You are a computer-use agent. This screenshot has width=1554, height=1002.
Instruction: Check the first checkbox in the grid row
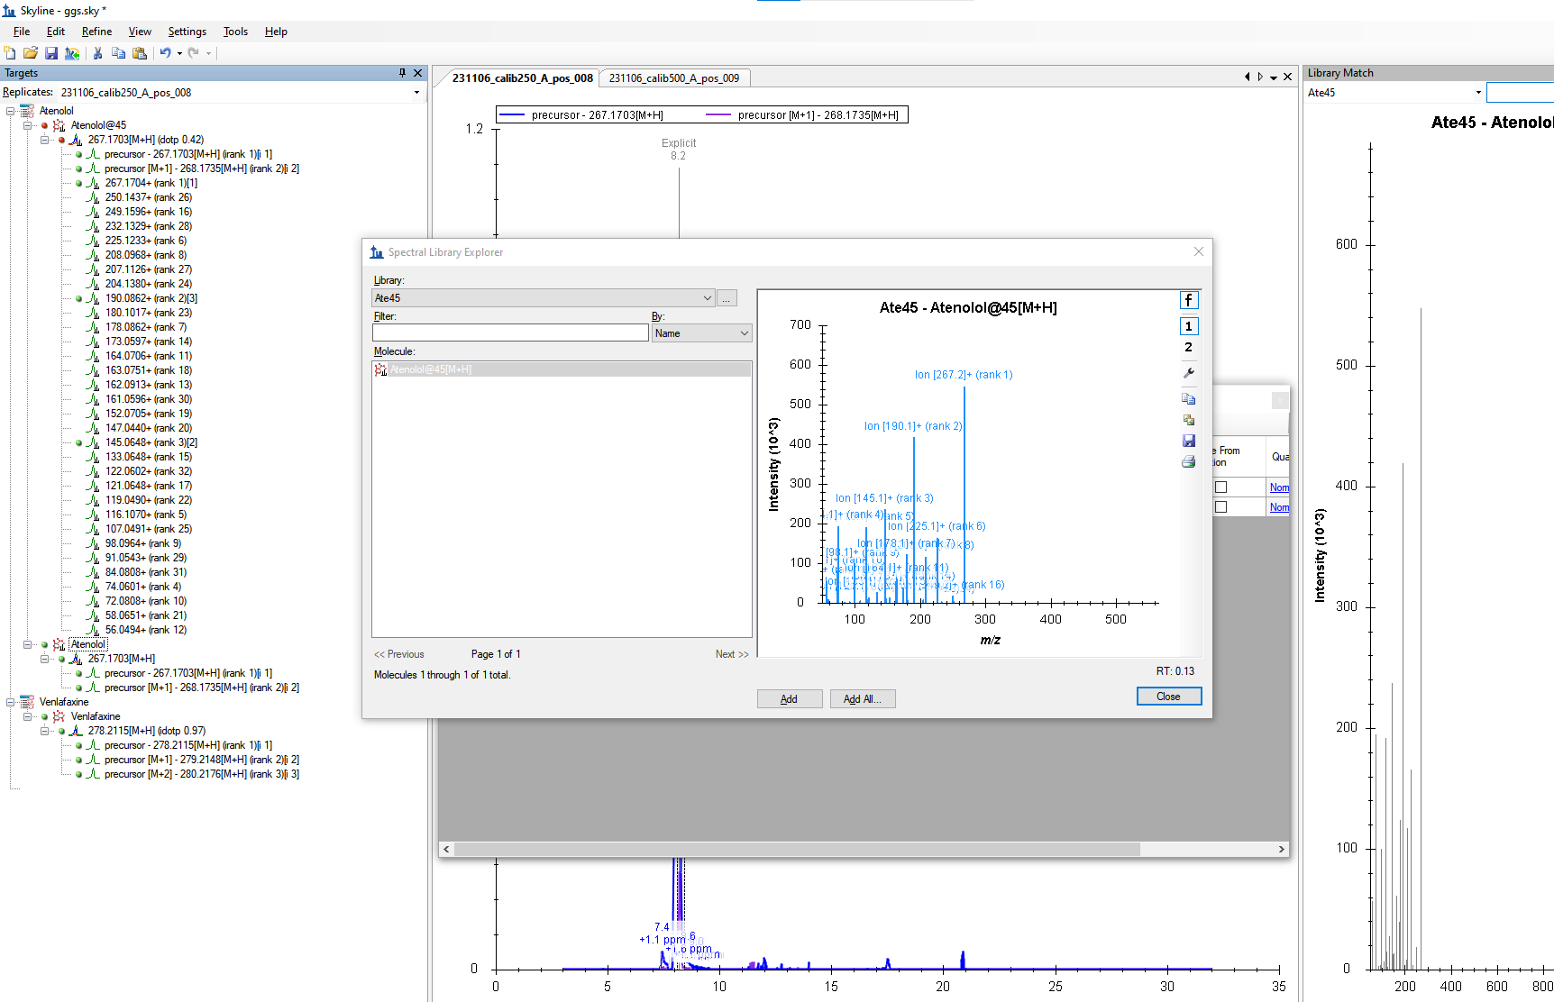[x=1220, y=487]
